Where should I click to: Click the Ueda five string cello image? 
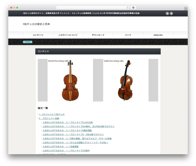pos(126,80)
